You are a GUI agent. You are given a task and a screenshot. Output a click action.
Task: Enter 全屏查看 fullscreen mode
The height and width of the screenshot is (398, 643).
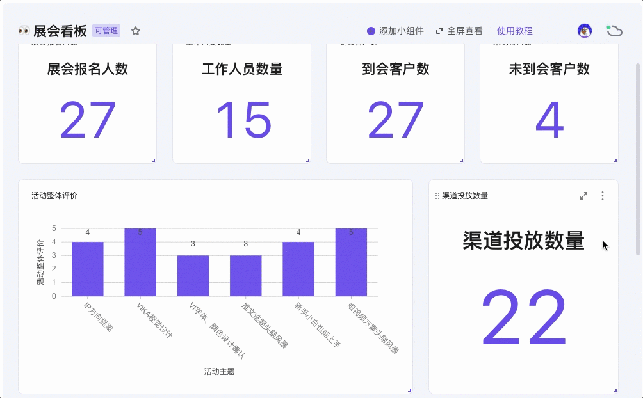[x=459, y=31]
